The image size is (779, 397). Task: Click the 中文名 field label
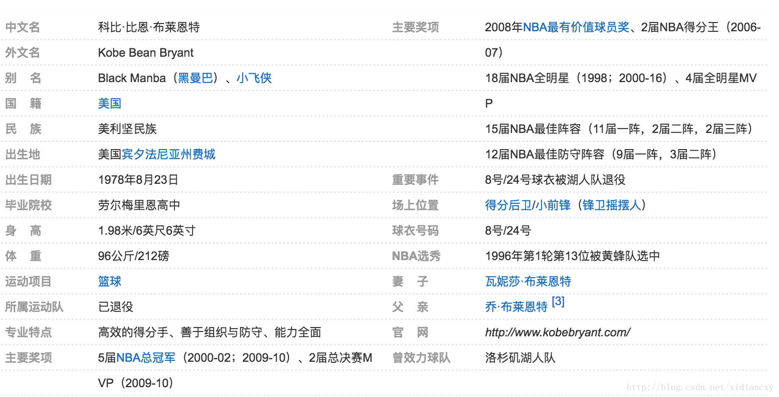tap(23, 27)
